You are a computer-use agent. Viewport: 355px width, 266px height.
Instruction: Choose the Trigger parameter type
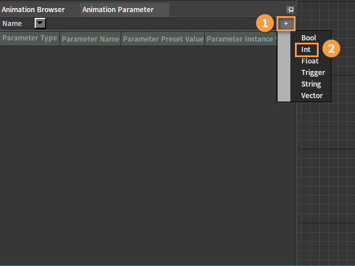point(313,73)
